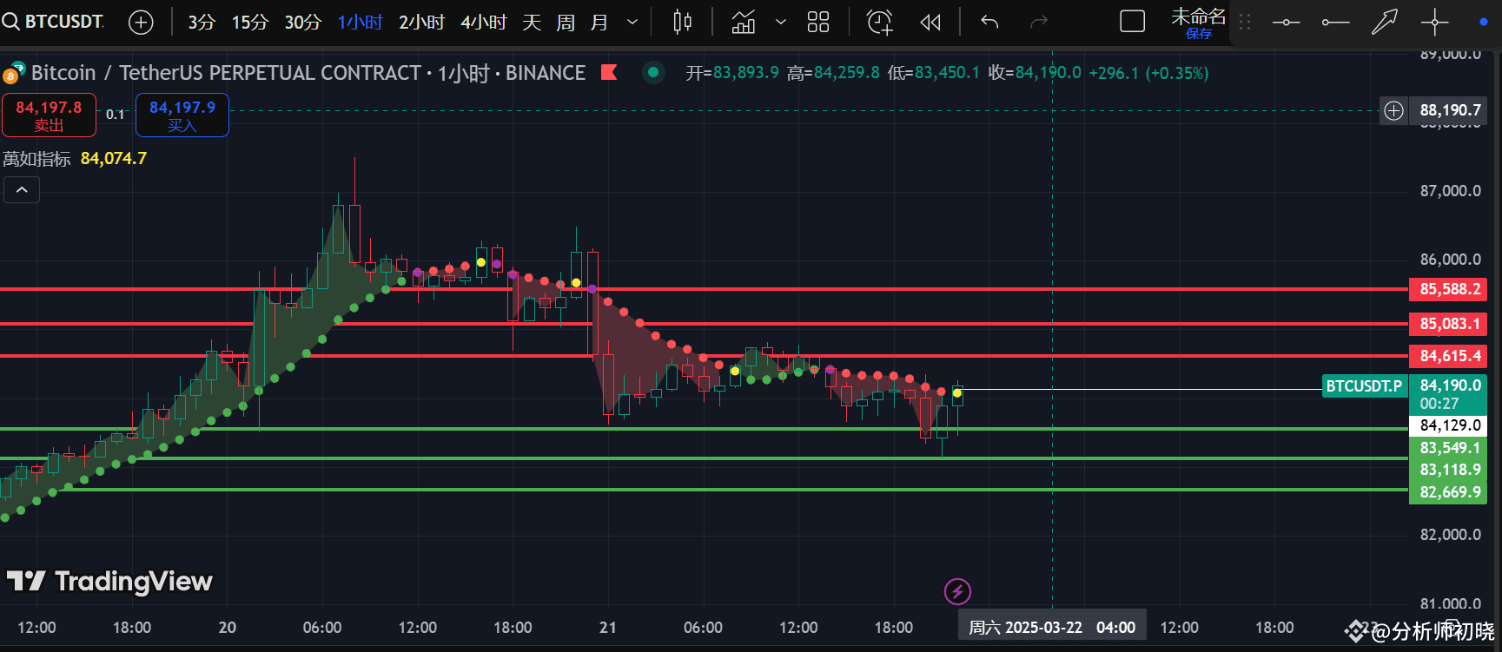The width and height of the screenshot is (1502, 652).
Task: Click the 82,669.9 green price label
Action: pos(1448,492)
